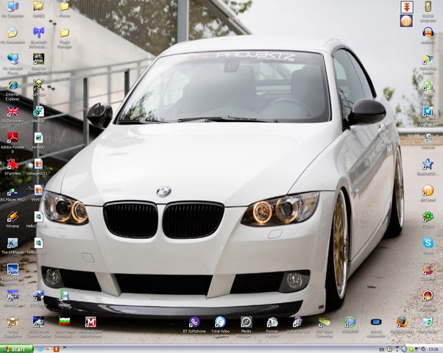Launch XviD4PSP 5.0 shortcut
Viewport: 443px width, 353px height.
tap(298, 325)
